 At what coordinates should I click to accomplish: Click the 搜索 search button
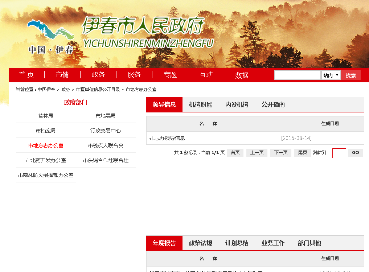coord(350,75)
